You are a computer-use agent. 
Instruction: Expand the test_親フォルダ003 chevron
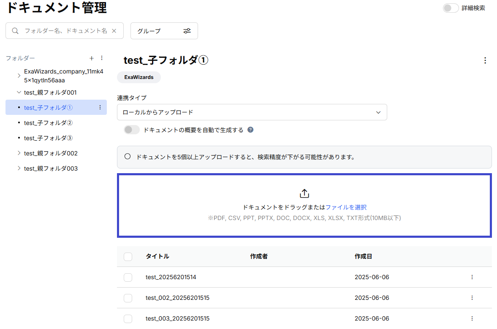[x=19, y=169]
